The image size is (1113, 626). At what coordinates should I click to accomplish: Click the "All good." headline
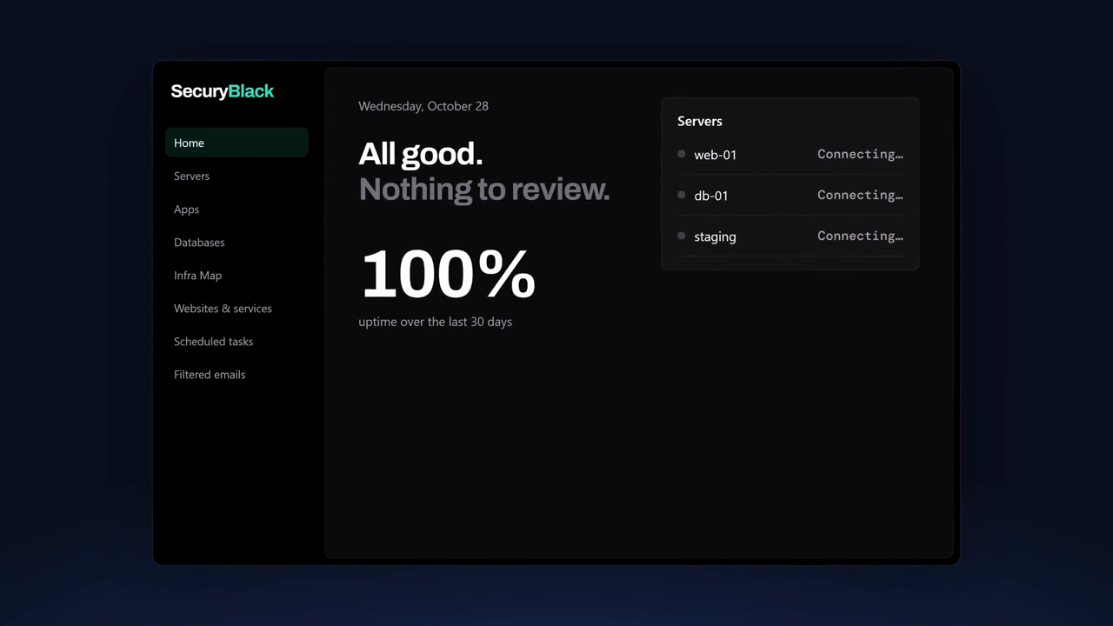click(420, 154)
